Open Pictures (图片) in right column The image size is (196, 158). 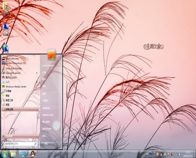pos(44,79)
